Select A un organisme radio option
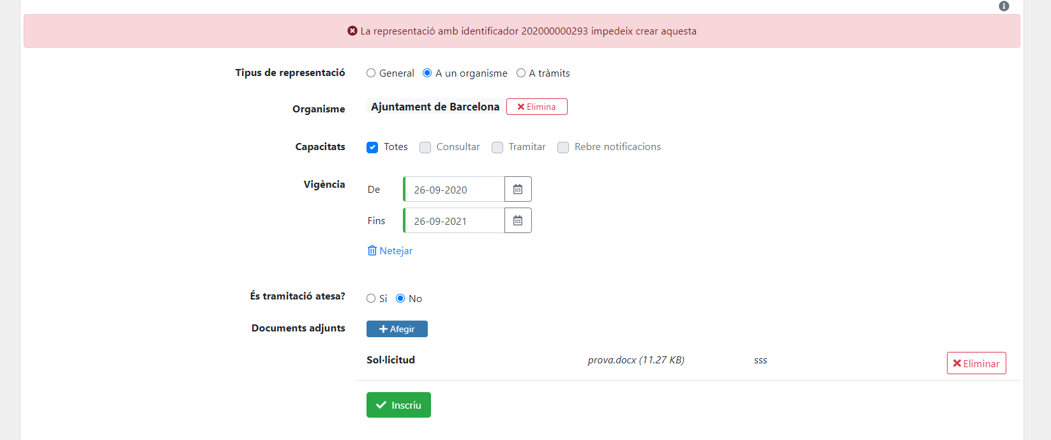Image resolution: width=1051 pixels, height=440 pixels. coord(427,73)
